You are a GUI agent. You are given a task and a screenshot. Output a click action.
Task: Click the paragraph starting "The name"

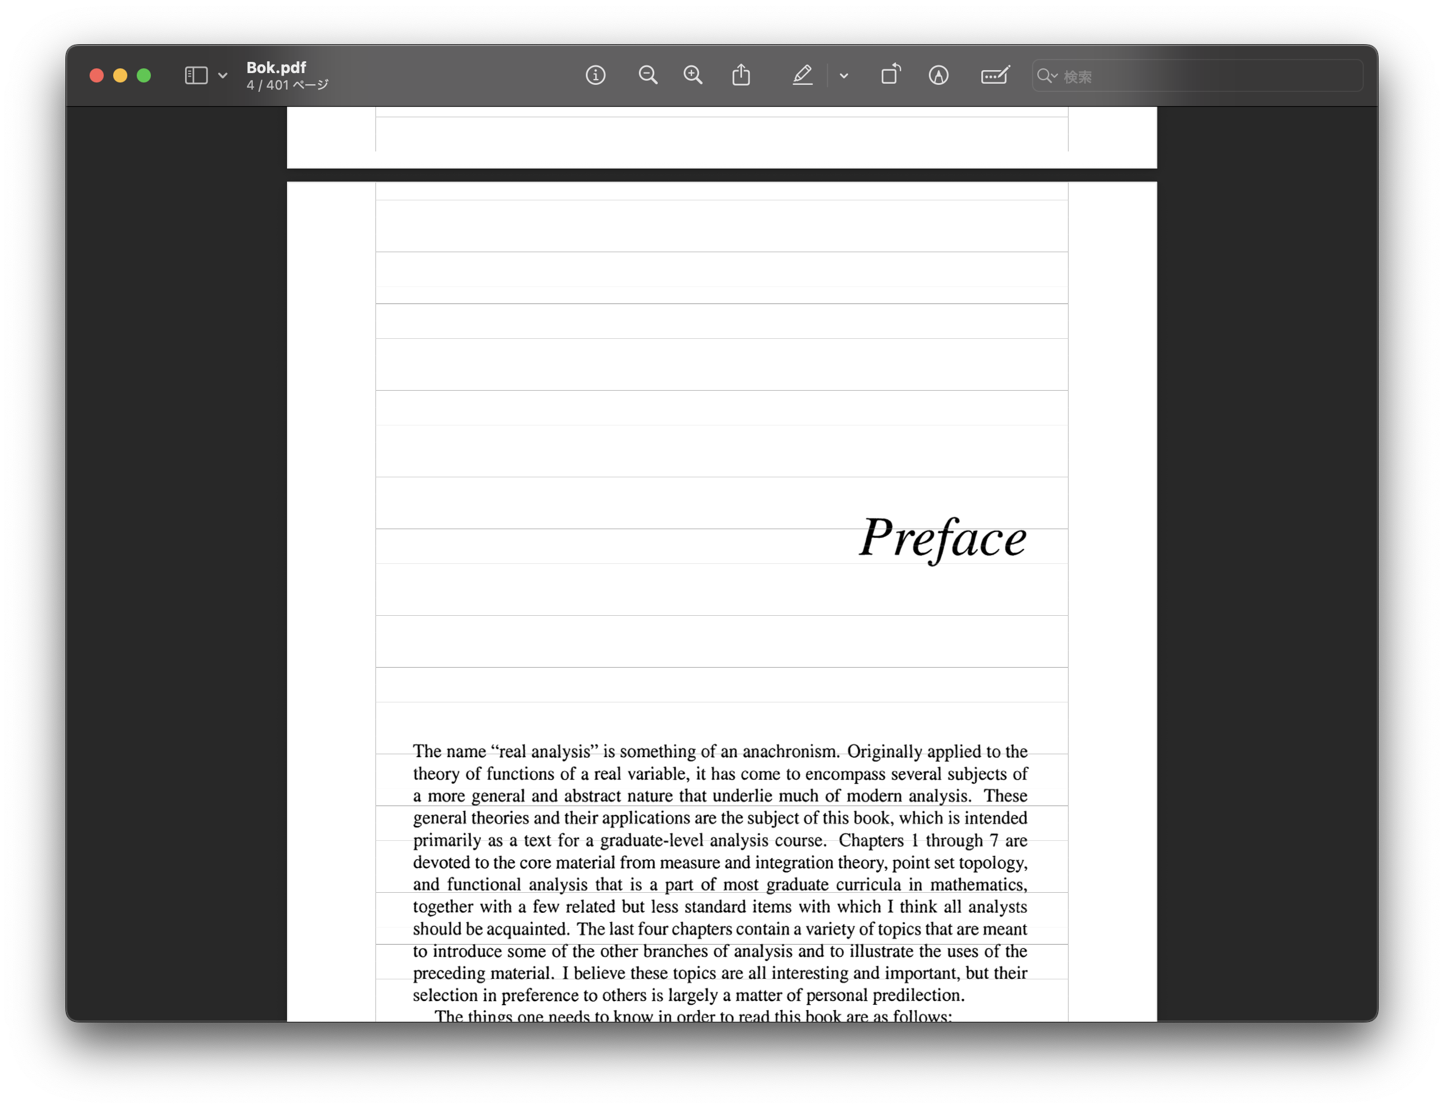pos(720,873)
